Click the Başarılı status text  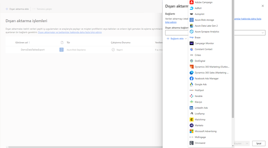pyautogui.click(x=120, y=50)
